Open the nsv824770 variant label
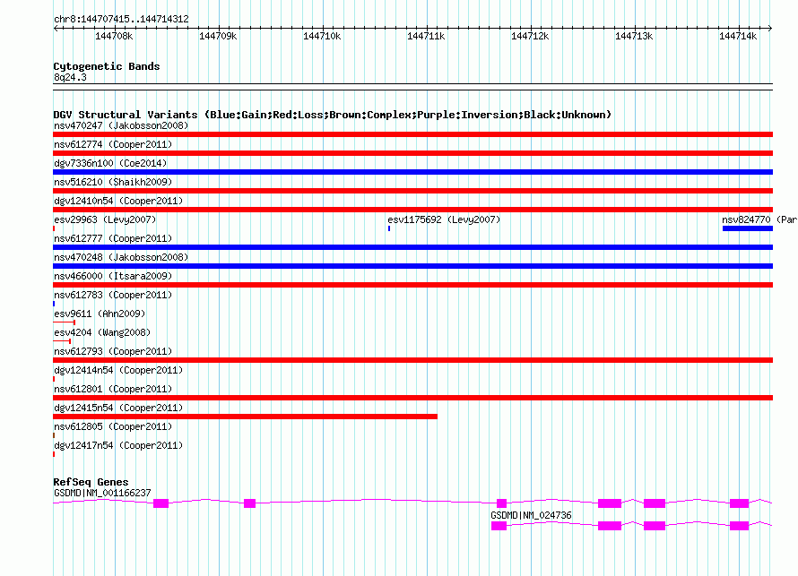 (x=759, y=219)
